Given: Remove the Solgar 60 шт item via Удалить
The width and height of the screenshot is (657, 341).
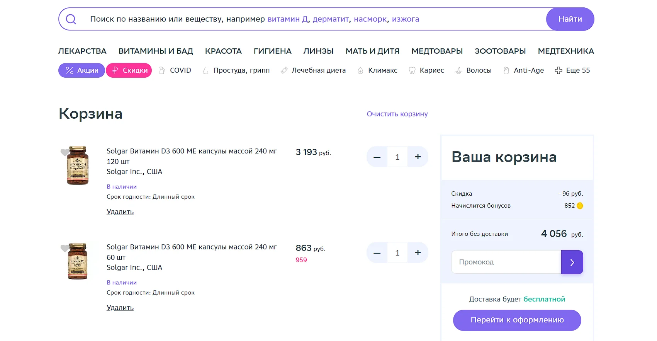Looking at the screenshot, I should [120, 308].
